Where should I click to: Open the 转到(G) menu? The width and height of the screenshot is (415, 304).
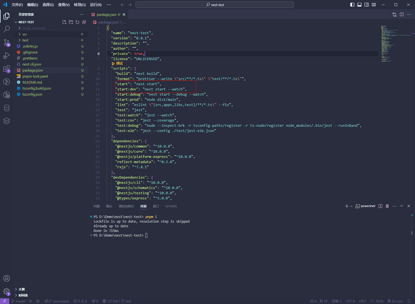point(80,5)
